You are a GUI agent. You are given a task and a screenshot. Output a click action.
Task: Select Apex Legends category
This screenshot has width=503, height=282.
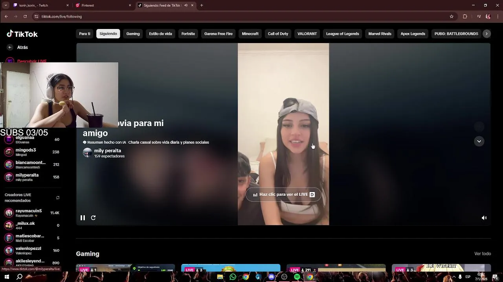[413, 34]
